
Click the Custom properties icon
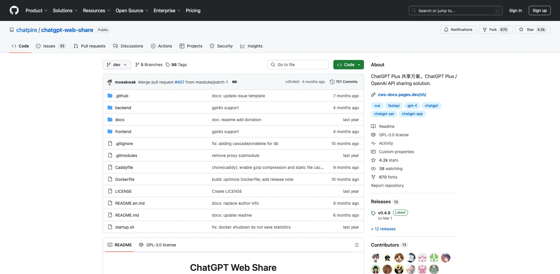click(x=373, y=152)
